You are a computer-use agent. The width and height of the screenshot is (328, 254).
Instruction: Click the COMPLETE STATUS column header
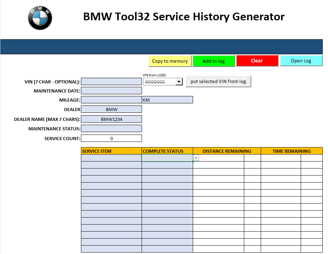point(168,151)
